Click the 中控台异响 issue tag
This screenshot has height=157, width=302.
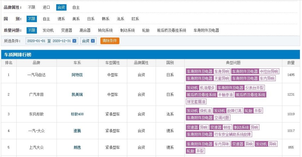pyautogui.click(x=269, y=72)
